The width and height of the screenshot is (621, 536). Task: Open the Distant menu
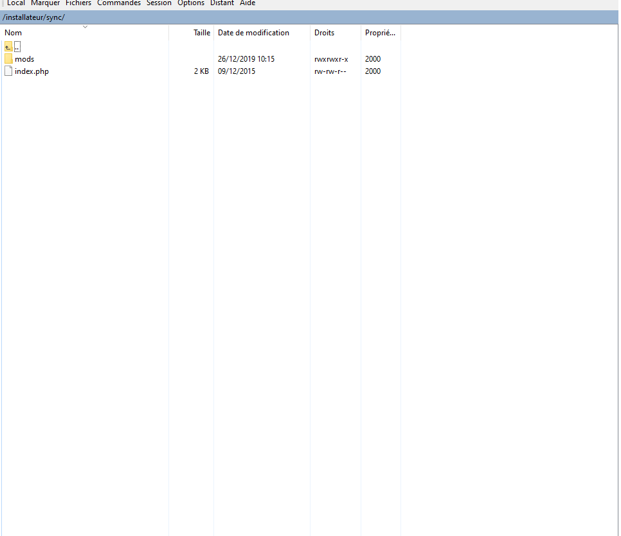pyautogui.click(x=222, y=3)
